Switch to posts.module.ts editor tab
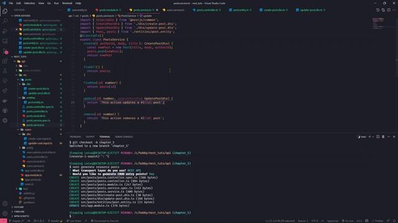This screenshot has width=398, height=223. tap(108, 10)
